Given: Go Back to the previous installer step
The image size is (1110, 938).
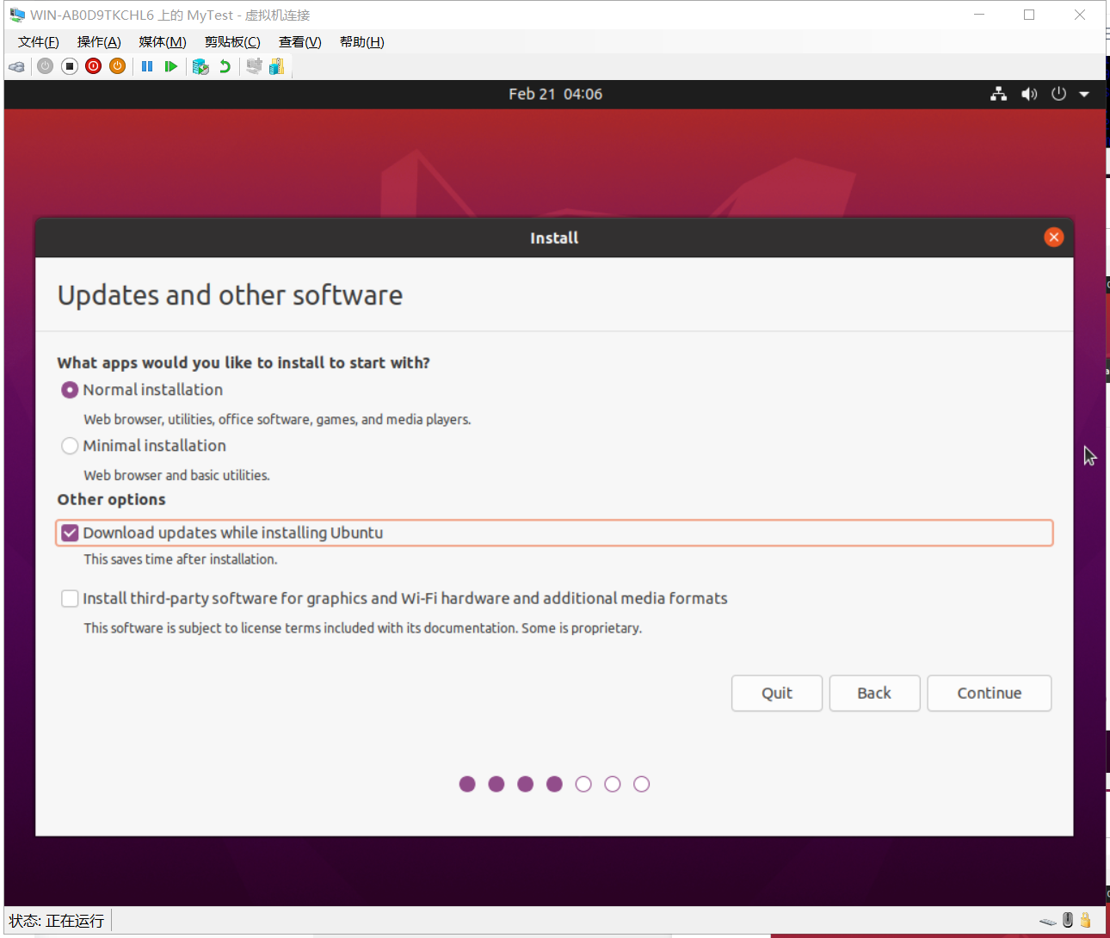Looking at the screenshot, I should [x=874, y=694].
